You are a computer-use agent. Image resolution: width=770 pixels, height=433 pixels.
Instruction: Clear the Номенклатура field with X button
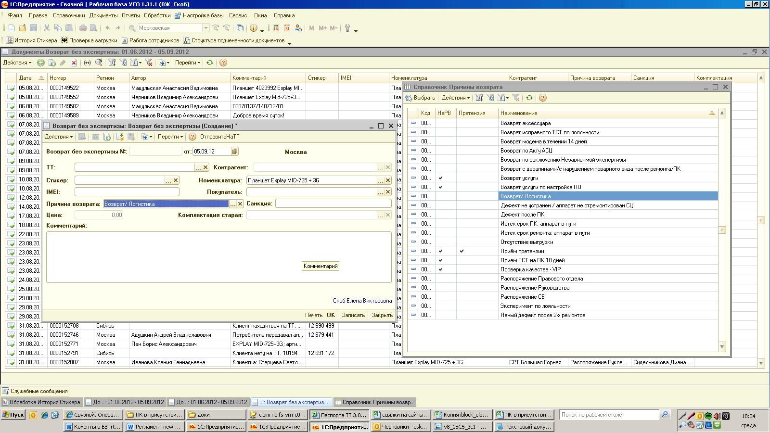click(x=388, y=180)
